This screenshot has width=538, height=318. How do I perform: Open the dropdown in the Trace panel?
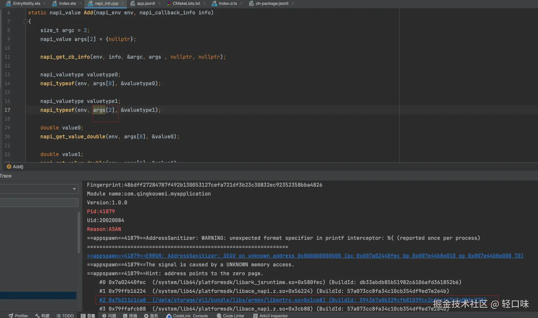click(x=74, y=189)
